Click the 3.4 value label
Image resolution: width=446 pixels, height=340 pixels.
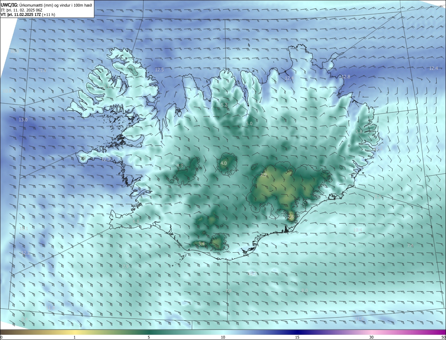pyautogui.click(x=201, y=244)
